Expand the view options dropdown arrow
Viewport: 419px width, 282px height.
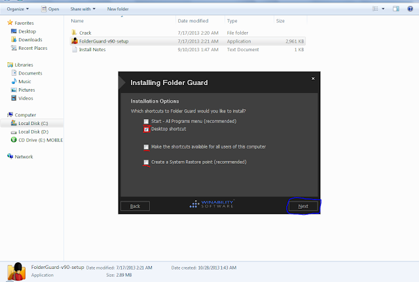pos(383,9)
